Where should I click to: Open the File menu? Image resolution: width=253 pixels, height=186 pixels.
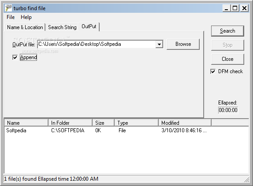pyautogui.click(x=11, y=17)
